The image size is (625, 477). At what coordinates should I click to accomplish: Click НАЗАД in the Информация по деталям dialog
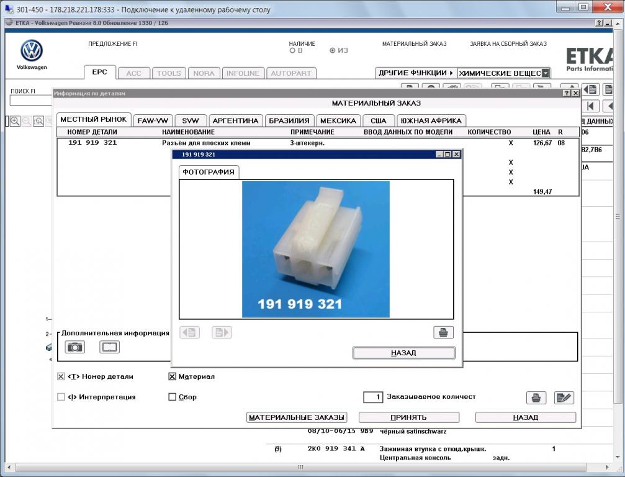click(525, 417)
